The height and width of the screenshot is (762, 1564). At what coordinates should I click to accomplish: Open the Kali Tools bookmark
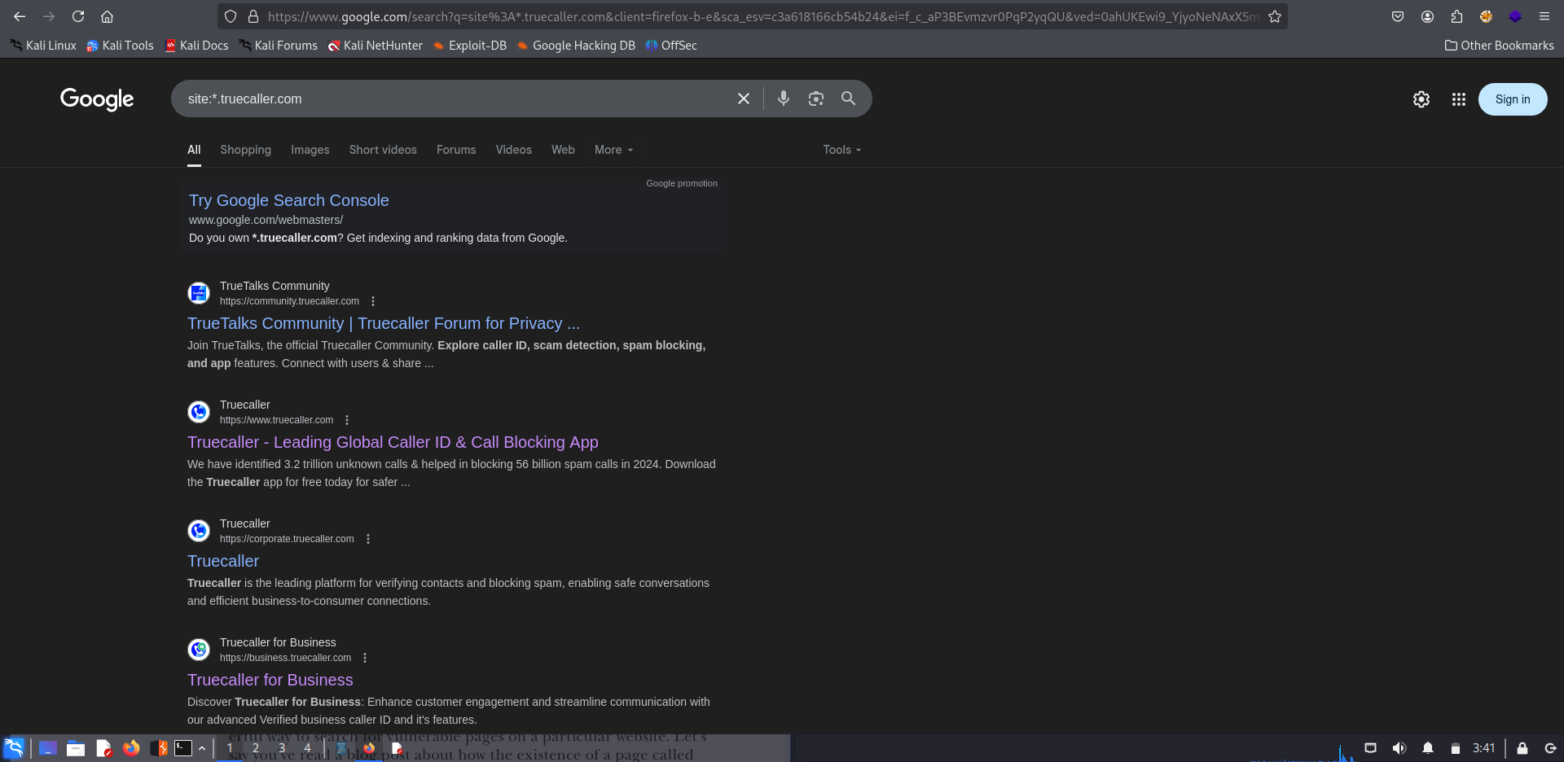pos(121,46)
